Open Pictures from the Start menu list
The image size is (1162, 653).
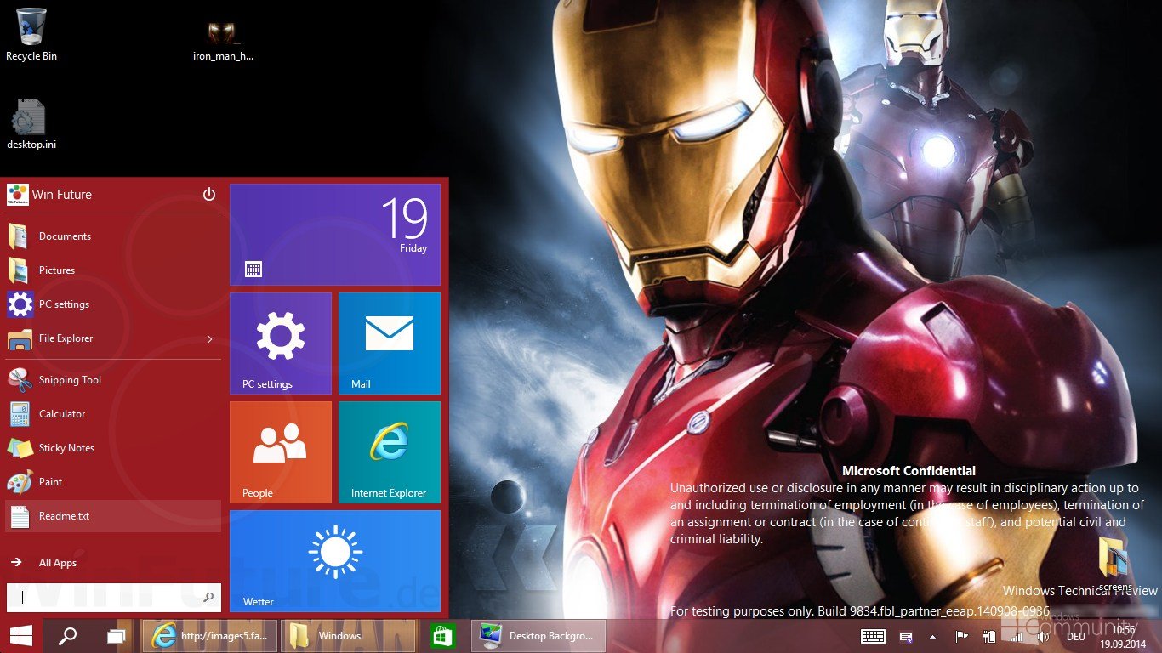(113, 270)
